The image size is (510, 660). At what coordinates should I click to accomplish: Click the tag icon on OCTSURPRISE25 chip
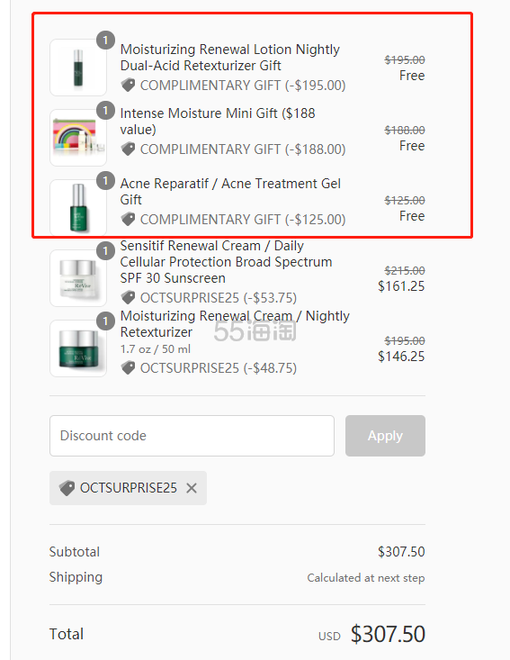67,488
